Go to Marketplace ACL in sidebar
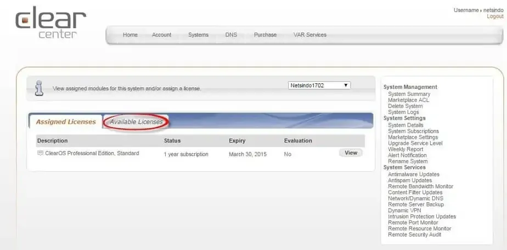Screen dimensions: 507x250 pos(408,100)
